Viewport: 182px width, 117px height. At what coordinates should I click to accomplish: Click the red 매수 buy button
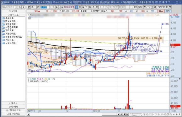[161, 11]
